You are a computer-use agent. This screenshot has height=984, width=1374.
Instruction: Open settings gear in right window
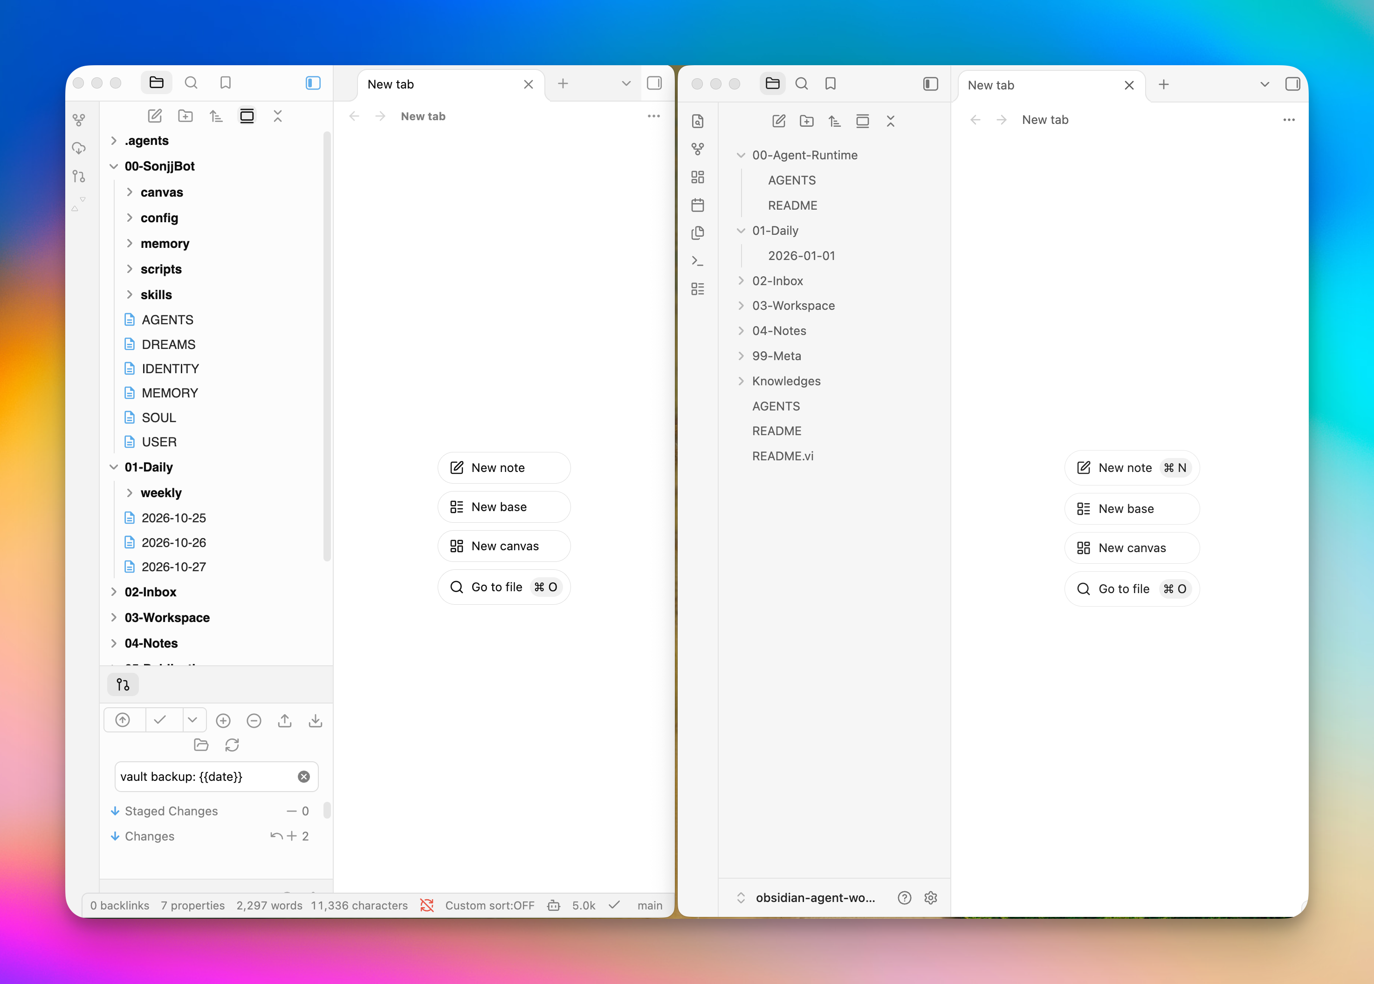931,898
